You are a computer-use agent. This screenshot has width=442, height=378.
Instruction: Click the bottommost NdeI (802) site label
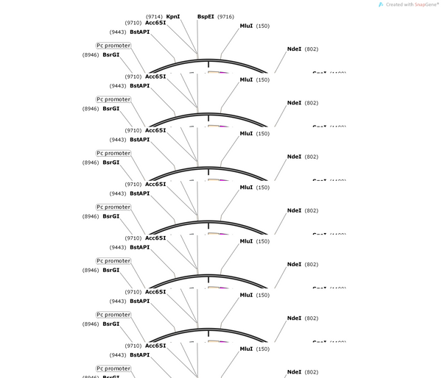pyautogui.click(x=303, y=372)
